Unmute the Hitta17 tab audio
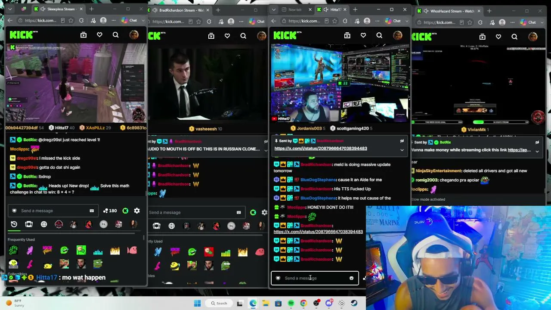551x310 pixels. point(326,9)
